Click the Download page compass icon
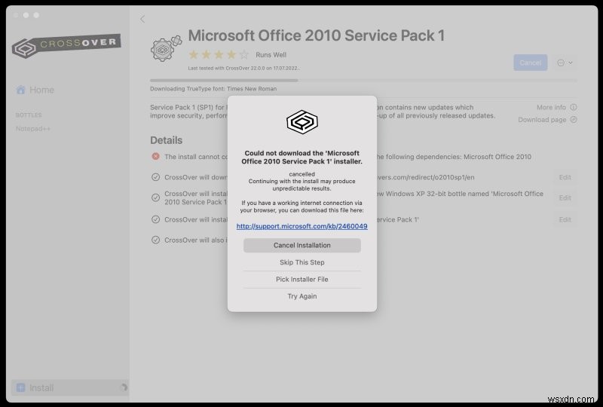The height and width of the screenshot is (407, 603). [x=574, y=120]
